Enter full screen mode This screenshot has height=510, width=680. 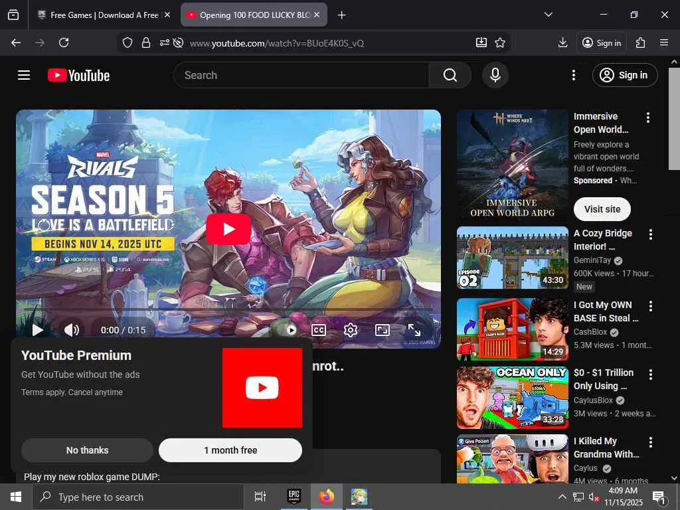[414, 330]
